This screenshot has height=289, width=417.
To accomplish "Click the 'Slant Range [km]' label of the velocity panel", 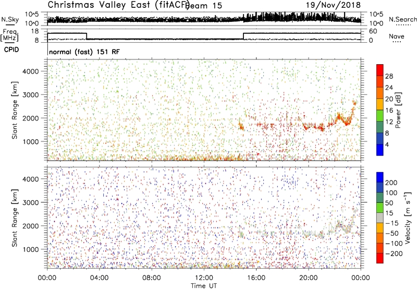I will (15, 218).
